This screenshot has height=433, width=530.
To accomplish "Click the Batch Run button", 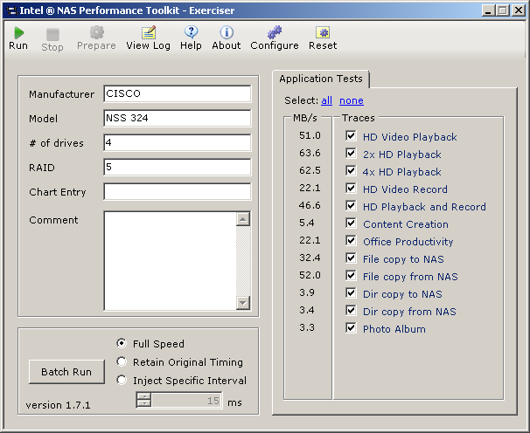I will 66,372.
